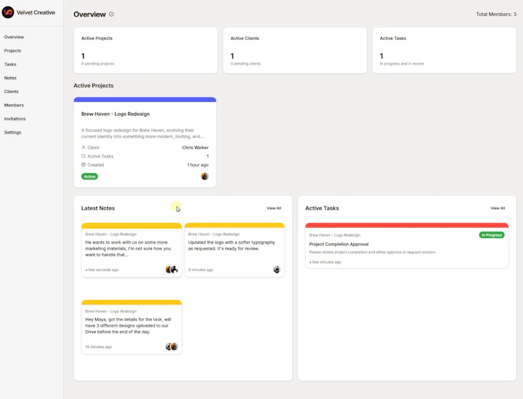The width and height of the screenshot is (523, 399).
Task: Open the 'Hey Maya' note card
Action: pyautogui.click(x=131, y=327)
